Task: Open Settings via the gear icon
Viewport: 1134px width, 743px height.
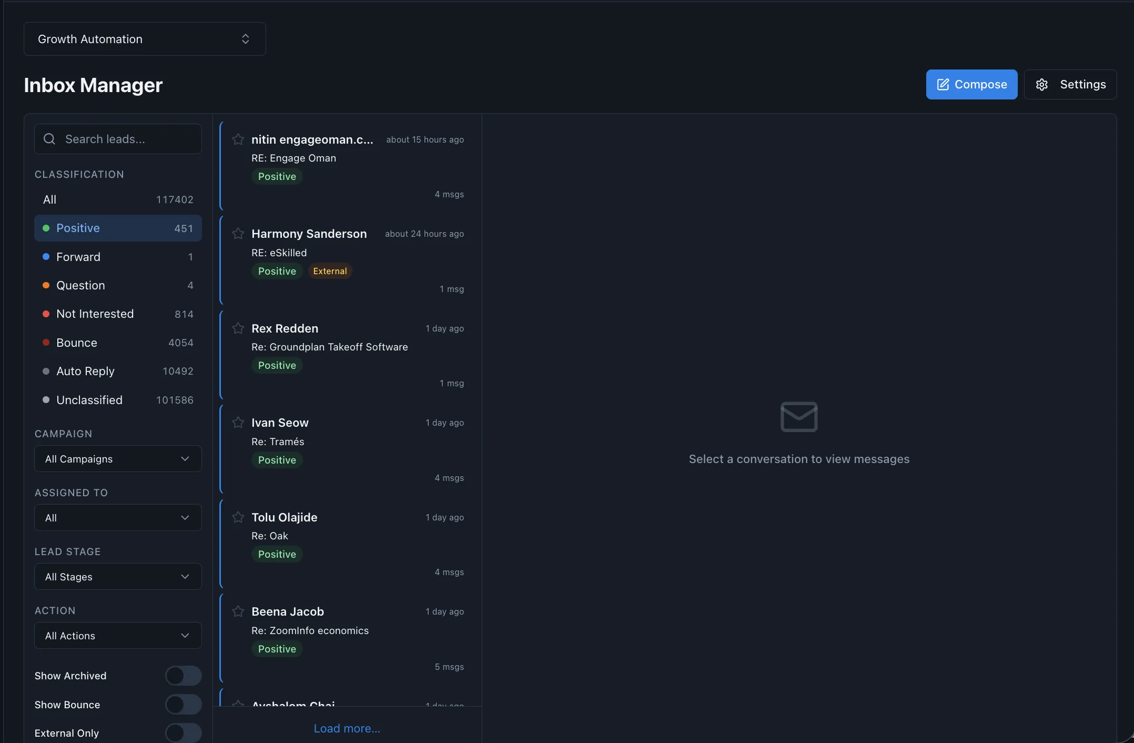Action: coord(1042,84)
